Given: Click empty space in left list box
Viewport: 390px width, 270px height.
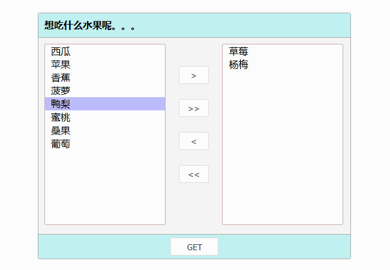Looking at the screenshot, I should pyautogui.click(x=105, y=186).
